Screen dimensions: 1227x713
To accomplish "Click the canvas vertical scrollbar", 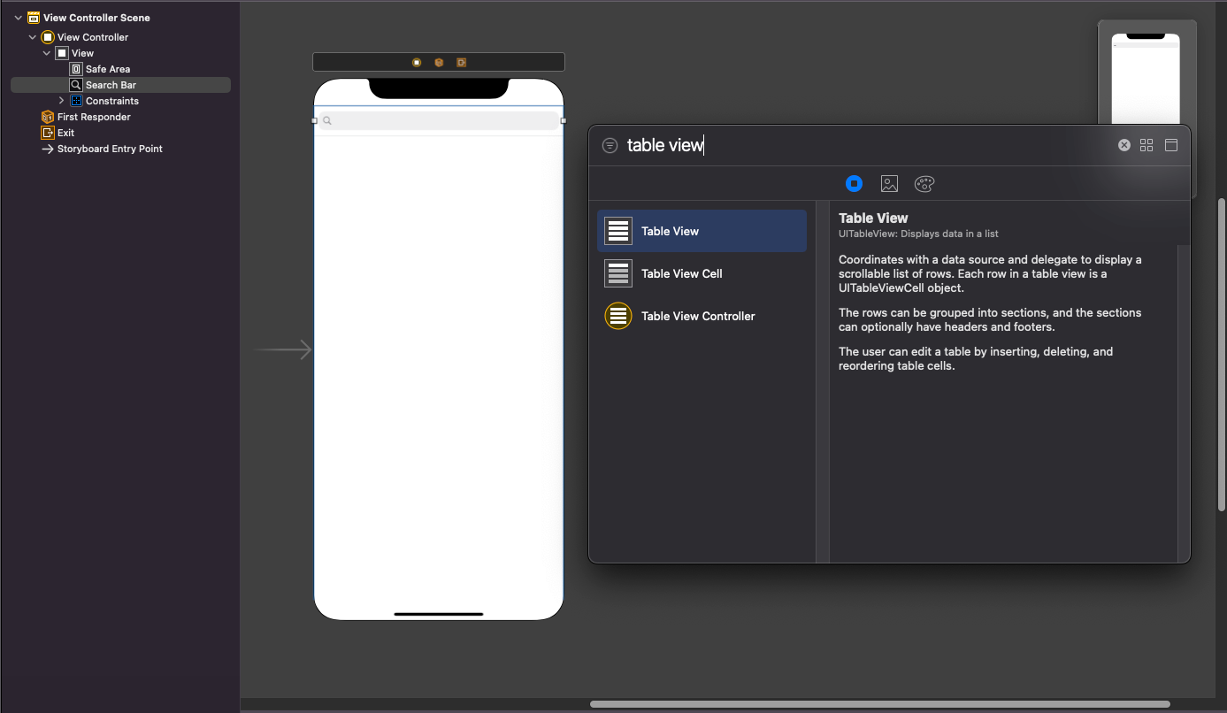I will coord(1223,354).
